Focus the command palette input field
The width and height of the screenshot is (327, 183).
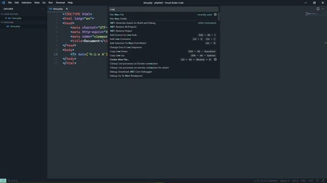click(163, 9)
